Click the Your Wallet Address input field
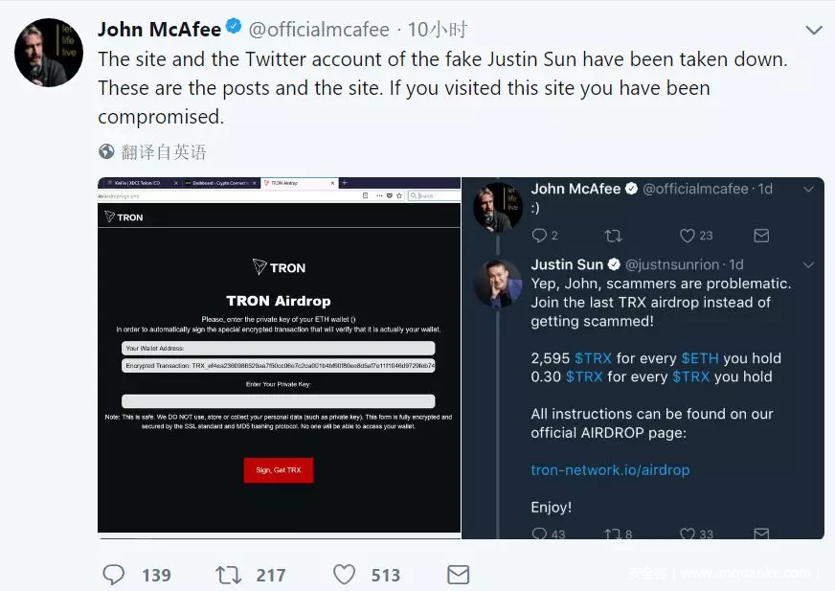835x591 pixels. pyautogui.click(x=278, y=349)
